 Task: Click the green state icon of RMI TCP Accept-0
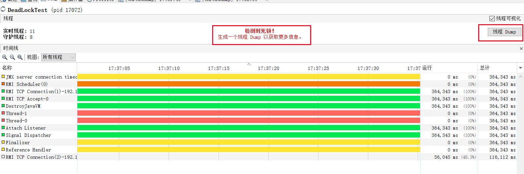click(3, 98)
